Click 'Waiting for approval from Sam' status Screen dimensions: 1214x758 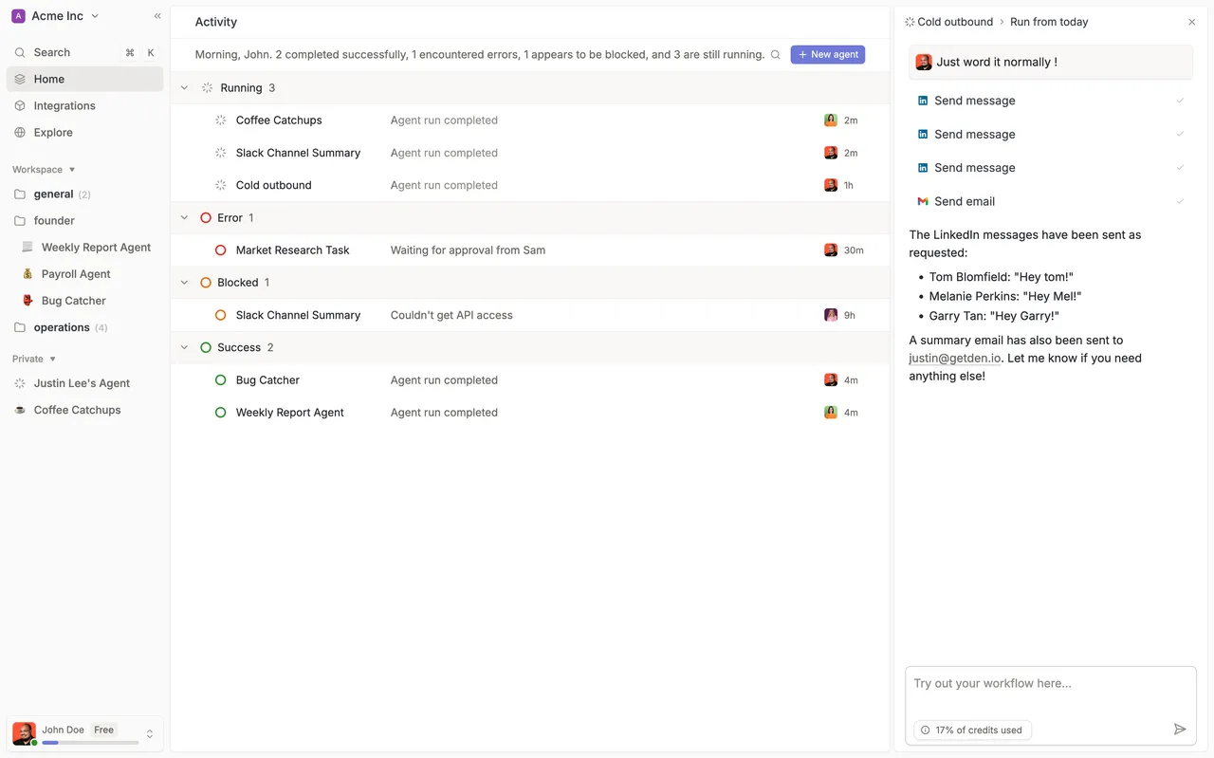(x=468, y=250)
